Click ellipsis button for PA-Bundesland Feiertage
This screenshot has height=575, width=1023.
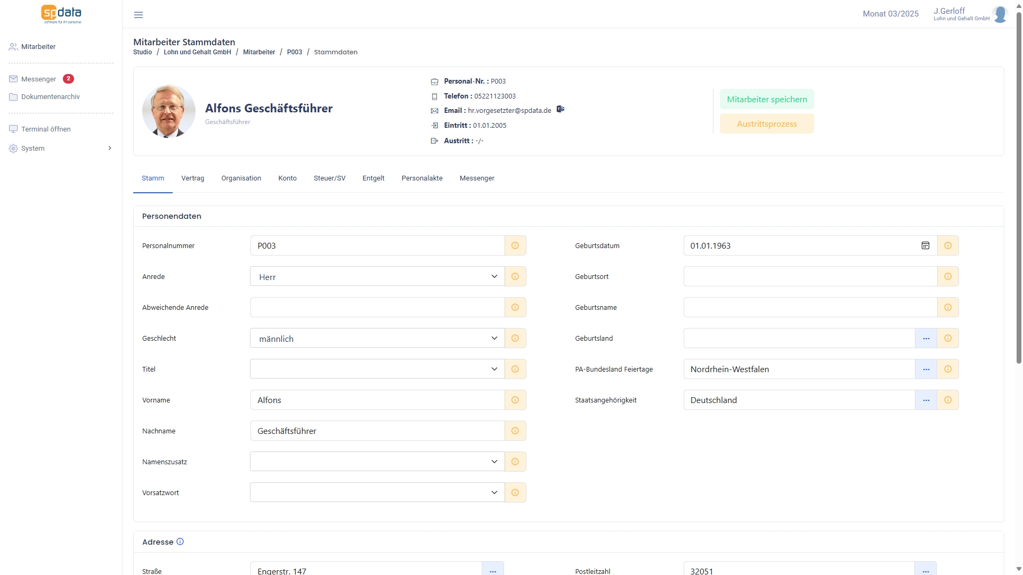[x=926, y=369]
